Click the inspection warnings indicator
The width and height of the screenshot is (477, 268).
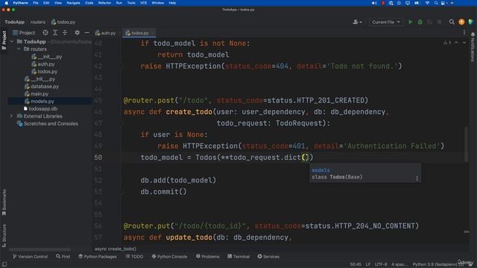(x=447, y=43)
